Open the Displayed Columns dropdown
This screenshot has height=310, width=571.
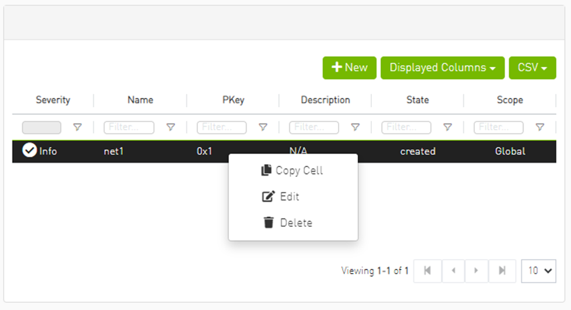pyautogui.click(x=443, y=68)
